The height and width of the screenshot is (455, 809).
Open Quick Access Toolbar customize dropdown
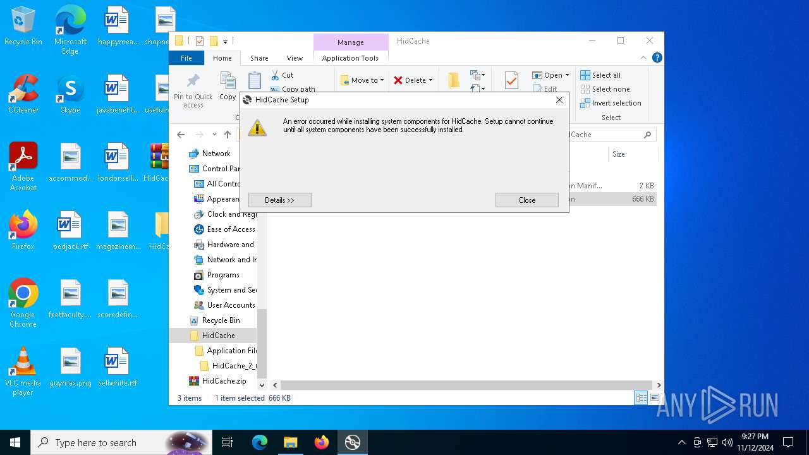point(225,41)
